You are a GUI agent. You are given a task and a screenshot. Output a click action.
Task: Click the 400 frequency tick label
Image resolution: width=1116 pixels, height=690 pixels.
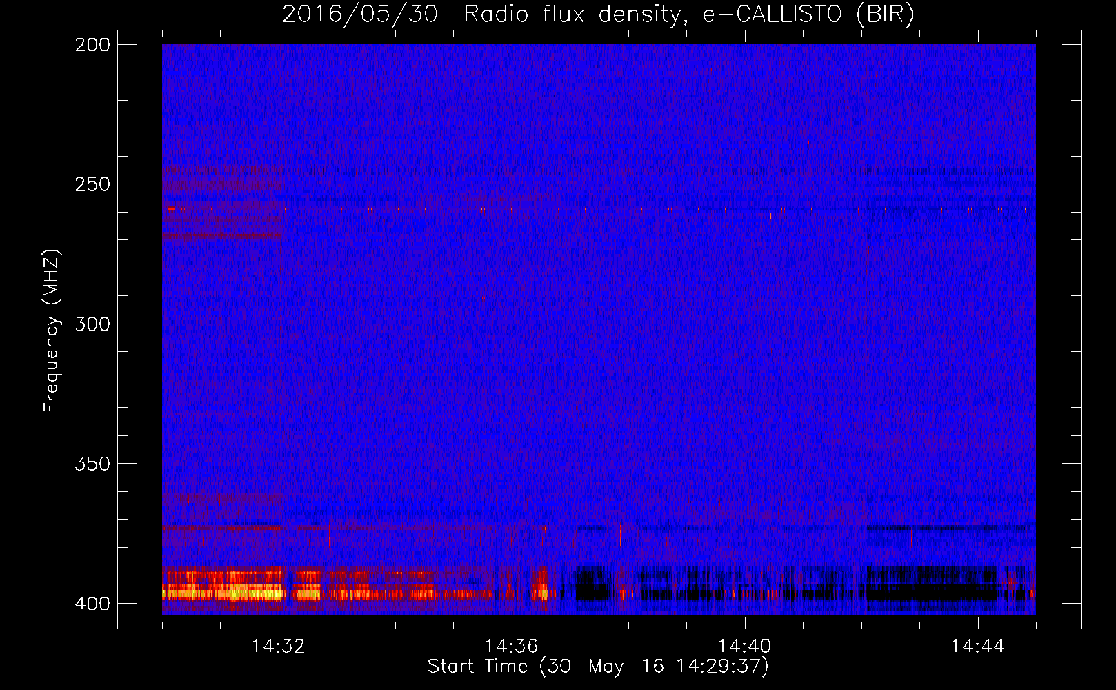click(92, 603)
